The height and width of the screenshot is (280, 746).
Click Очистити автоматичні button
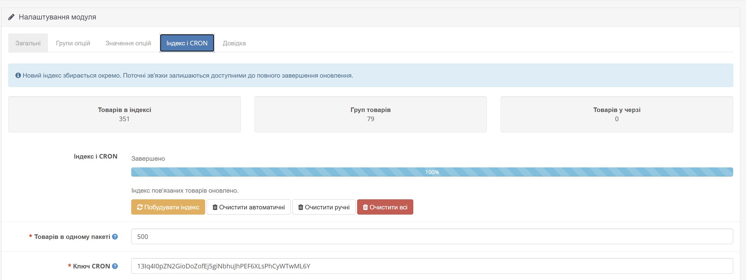click(x=248, y=207)
